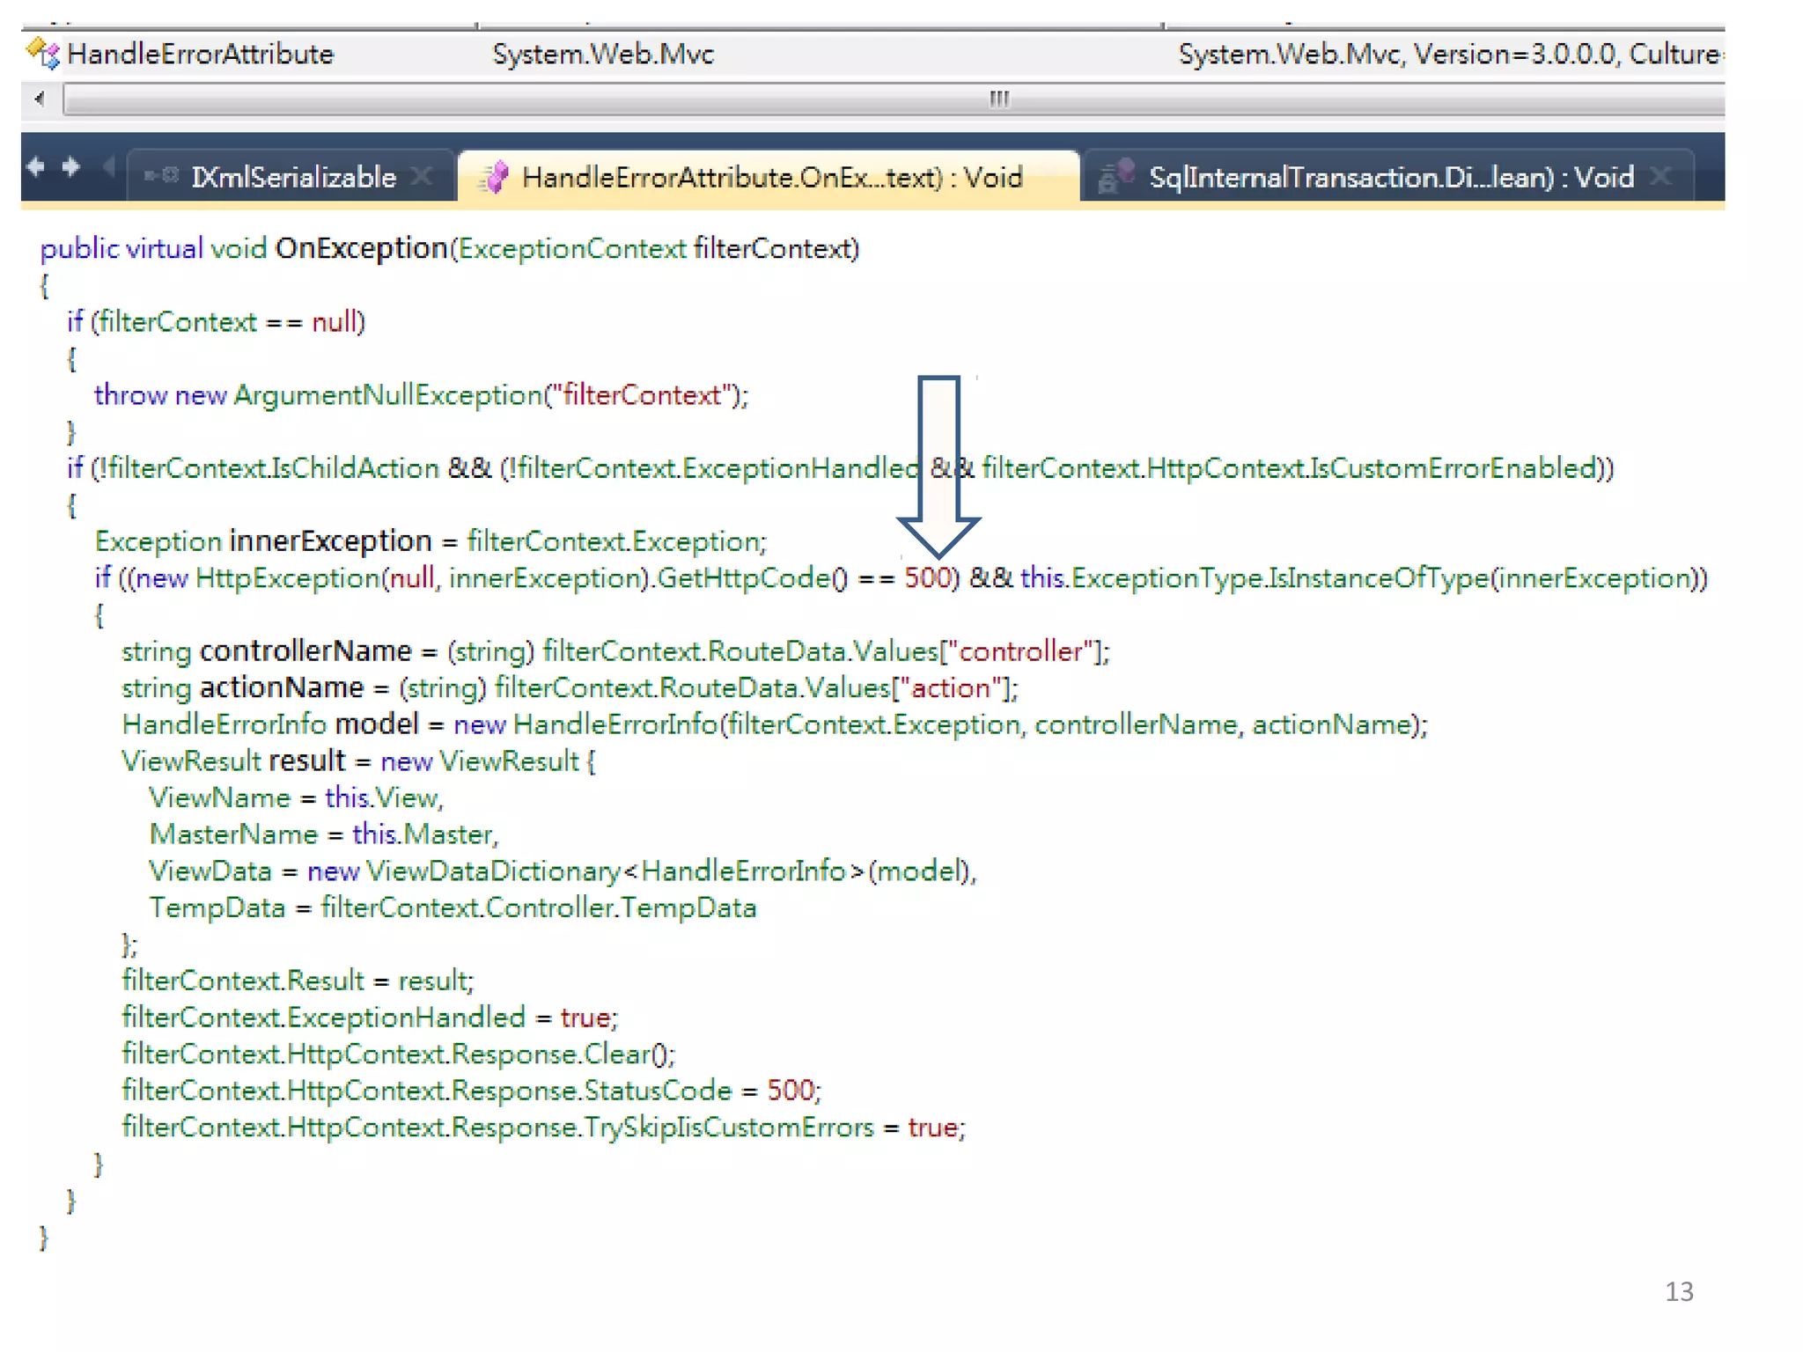Viewport: 1803px width, 1352px height.
Task: Click the scrollbar's left arrow button
Action: pos(40,99)
